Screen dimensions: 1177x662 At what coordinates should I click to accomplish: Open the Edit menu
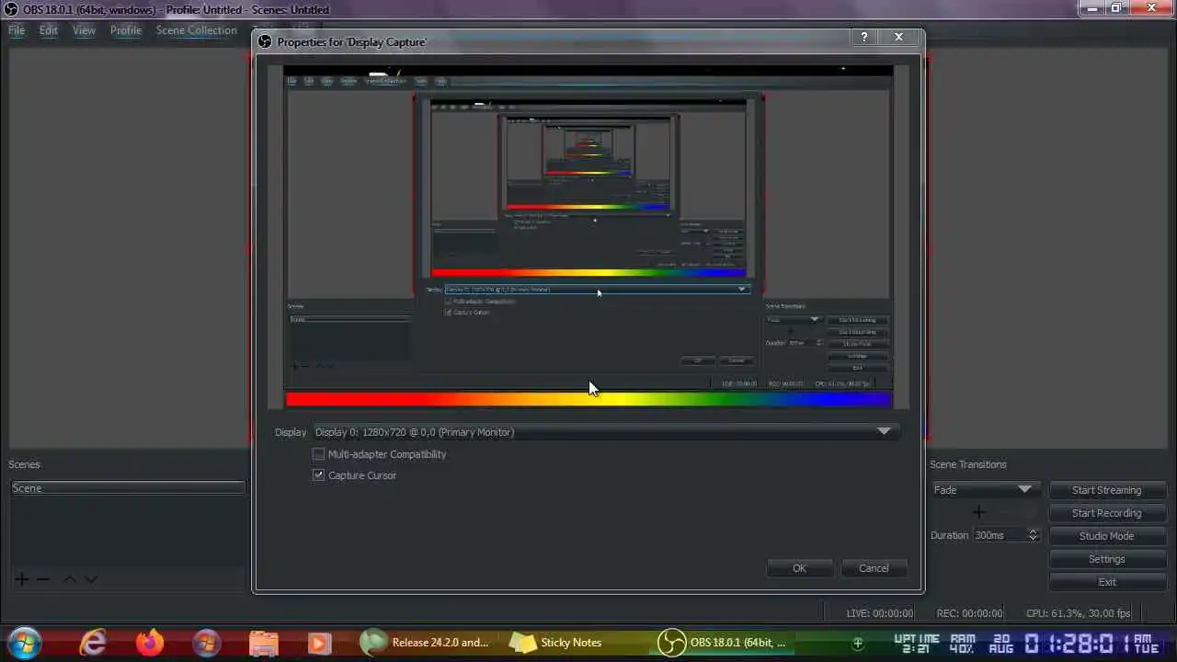click(x=49, y=30)
